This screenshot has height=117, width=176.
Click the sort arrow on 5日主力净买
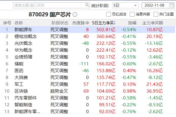point(114,23)
